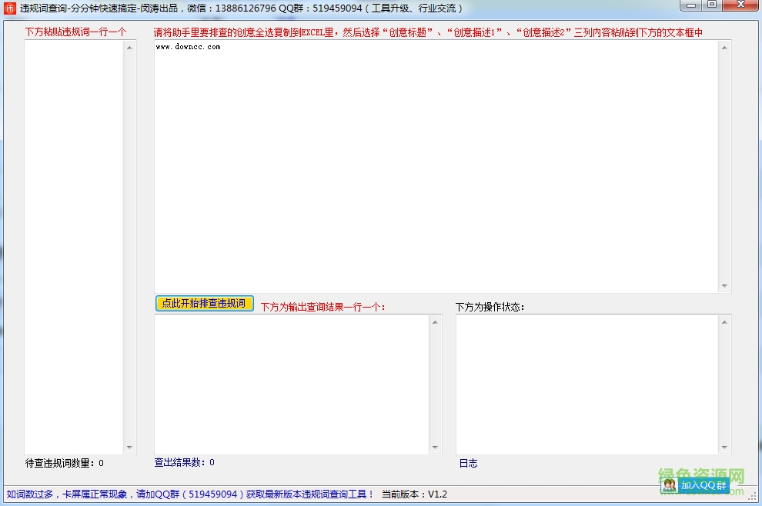Click the down arrow on creative text area scrollbar
The width and height of the screenshot is (762, 506).
724,284
